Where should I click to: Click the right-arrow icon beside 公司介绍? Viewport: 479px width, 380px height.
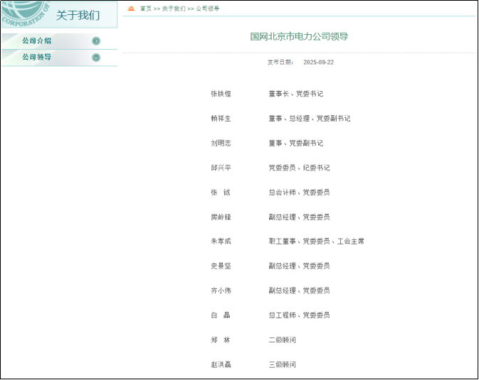pos(96,41)
